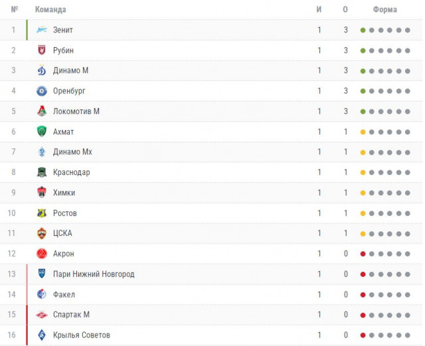425x346 pixels.
Task: Click the Rostov club crest
Action: tap(42, 213)
